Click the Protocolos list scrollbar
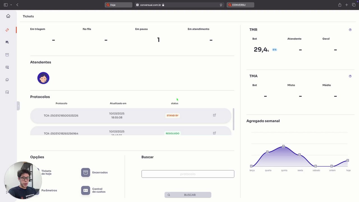359x202 pixels. pyautogui.click(x=233, y=119)
